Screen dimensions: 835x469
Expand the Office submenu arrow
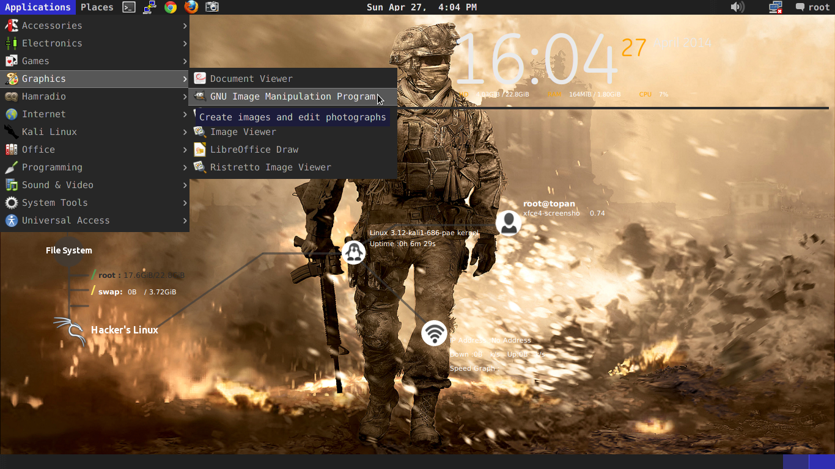click(x=185, y=150)
